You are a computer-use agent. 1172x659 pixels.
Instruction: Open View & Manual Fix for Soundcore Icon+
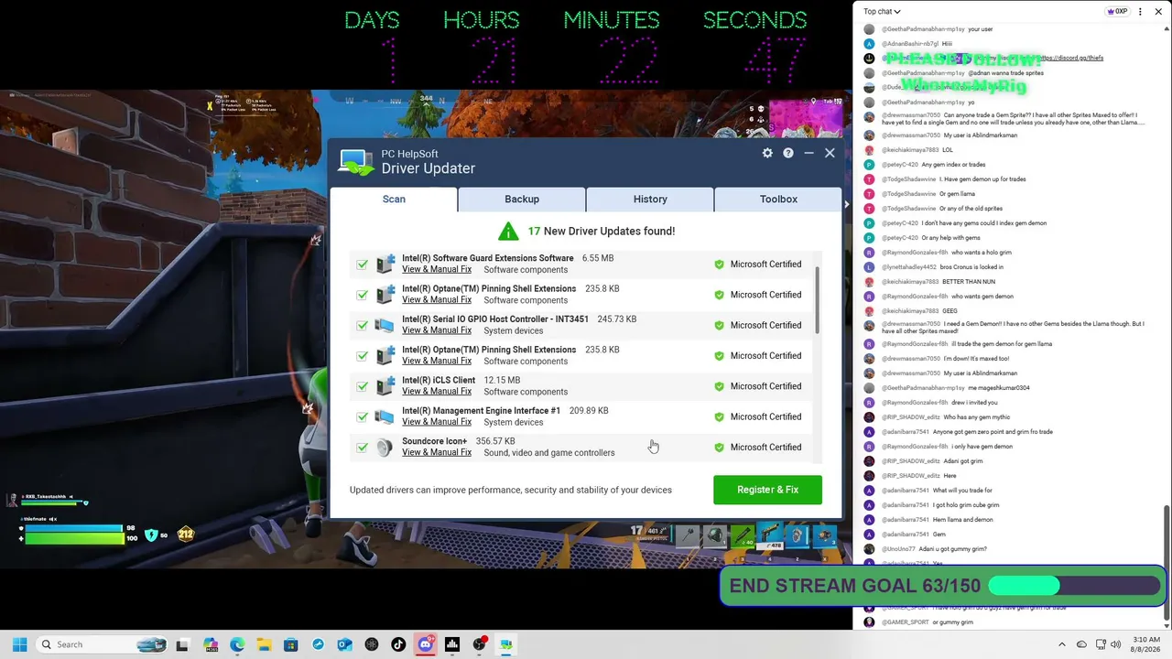437,453
